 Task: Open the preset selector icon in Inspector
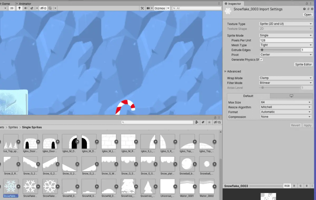tap(308, 9)
